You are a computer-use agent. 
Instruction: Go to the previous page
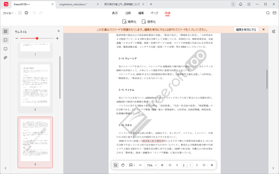[177, 165]
